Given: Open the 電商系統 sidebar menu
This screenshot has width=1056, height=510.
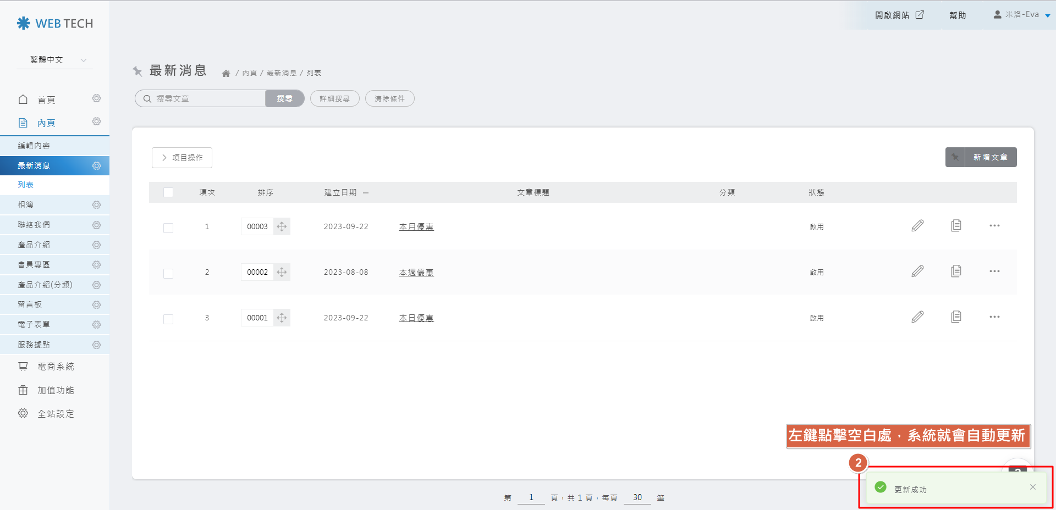Looking at the screenshot, I should point(55,367).
